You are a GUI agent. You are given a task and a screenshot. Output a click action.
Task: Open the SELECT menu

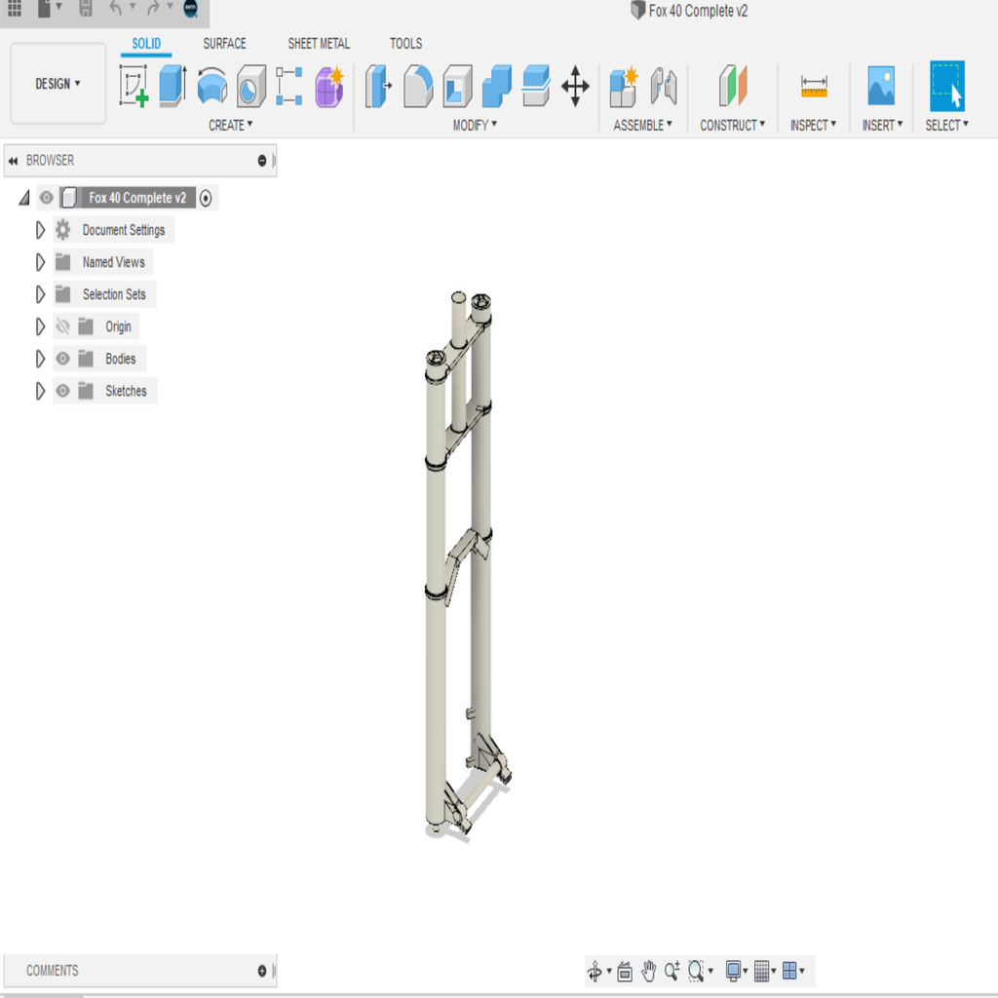[947, 126]
